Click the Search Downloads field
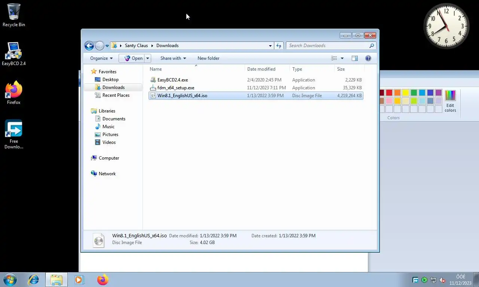The image size is (479, 287). click(331, 46)
